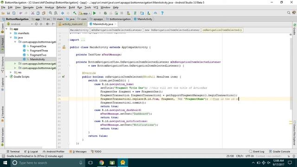Click the Back navigation arrow icon
This screenshot has height=167, width=297.
click(x=62, y=13)
